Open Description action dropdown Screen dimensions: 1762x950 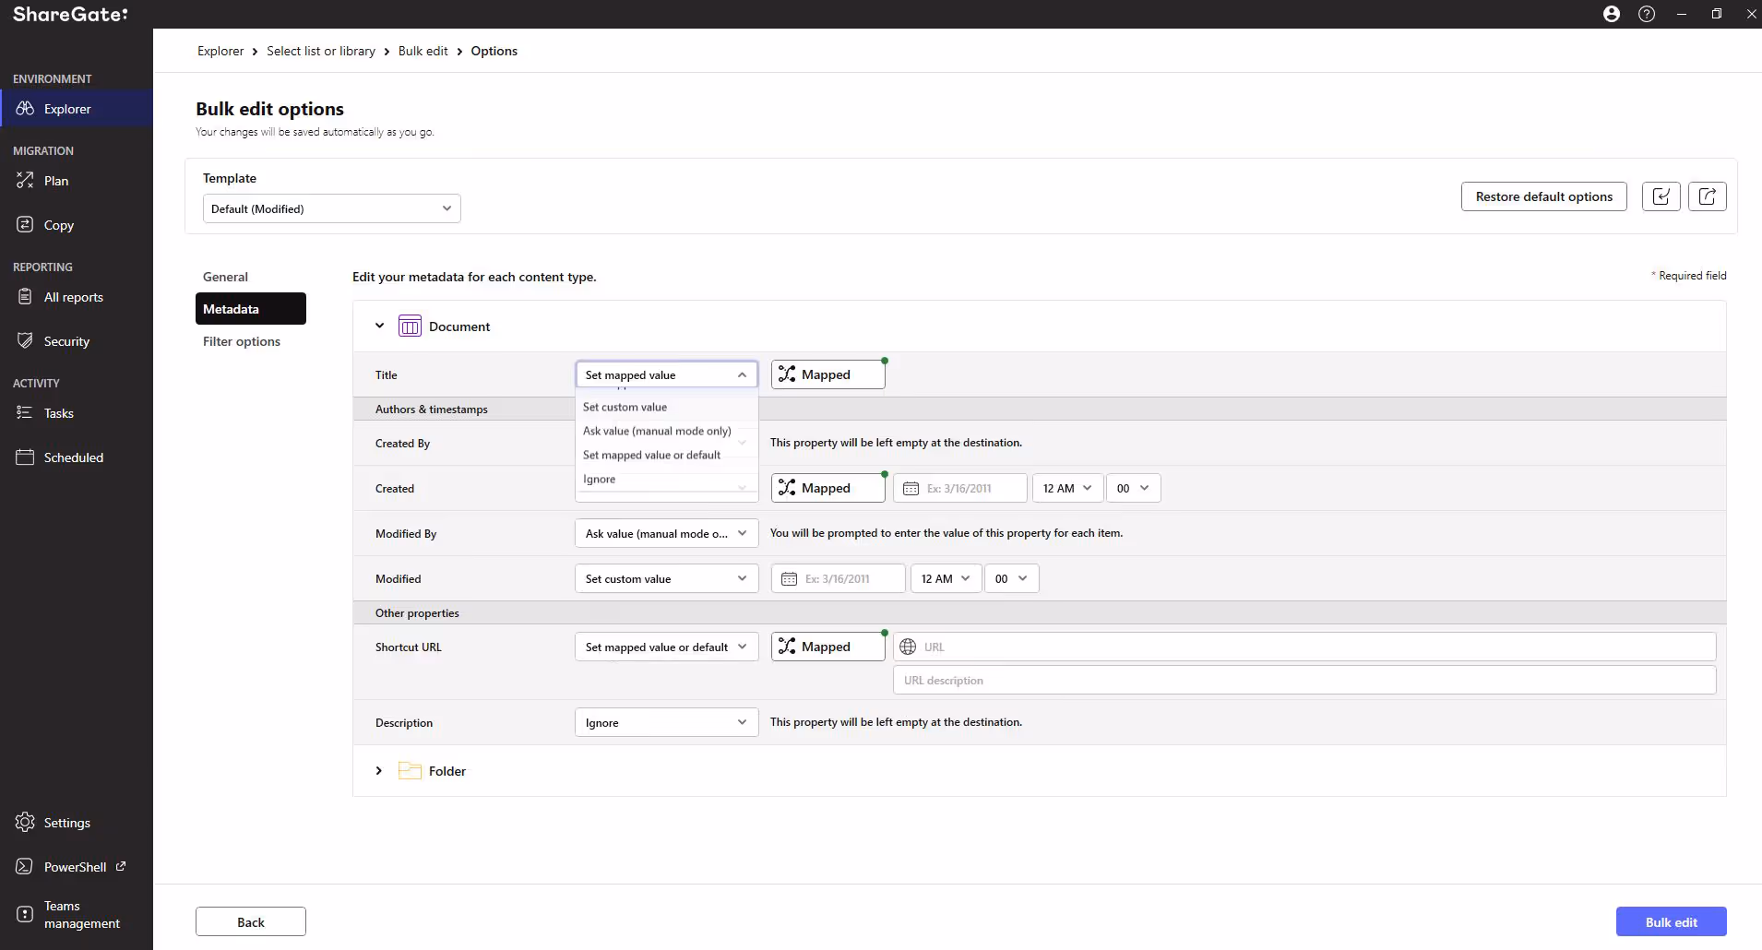(666, 722)
